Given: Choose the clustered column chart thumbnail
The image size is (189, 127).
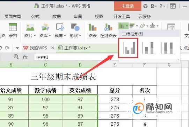Looking at the screenshot, I should 128,48.
